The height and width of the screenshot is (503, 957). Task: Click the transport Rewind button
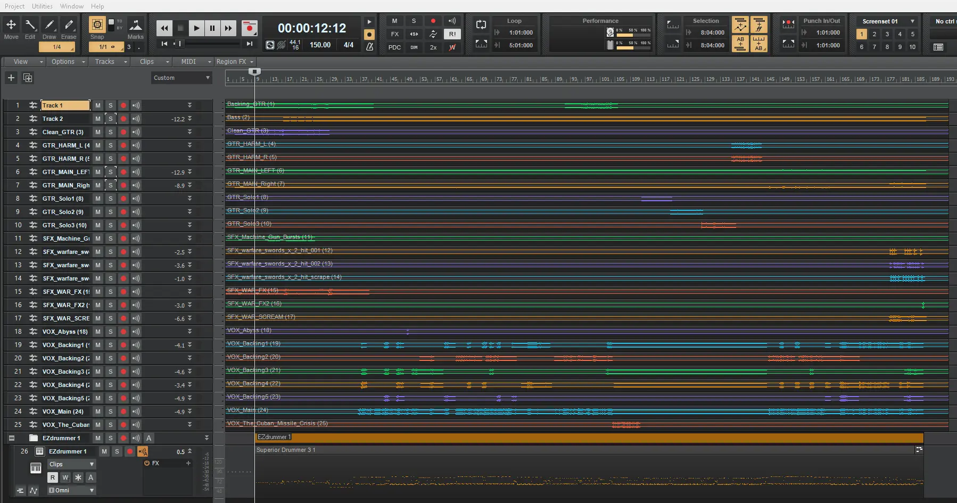click(164, 28)
